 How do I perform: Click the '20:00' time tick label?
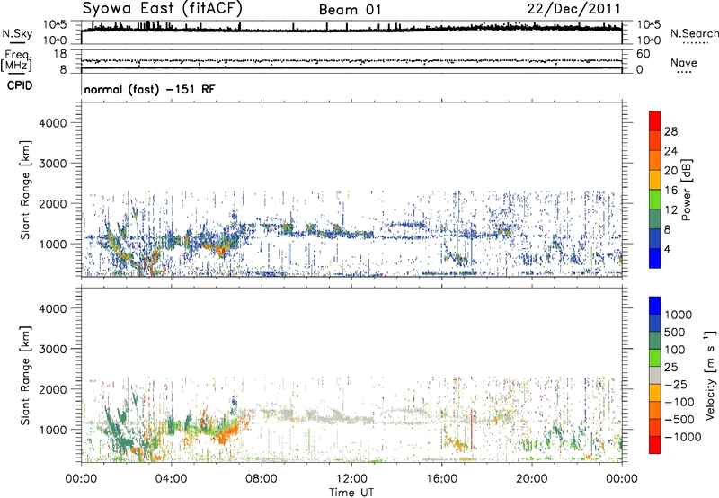click(x=531, y=479)
